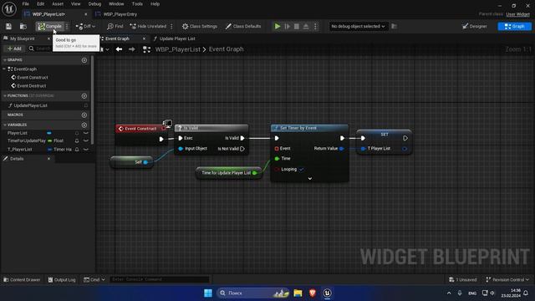Follow the User Widget parent class link
Viewport: 535px width, 301px height.
pyautogui.click(x=518, y=14)
